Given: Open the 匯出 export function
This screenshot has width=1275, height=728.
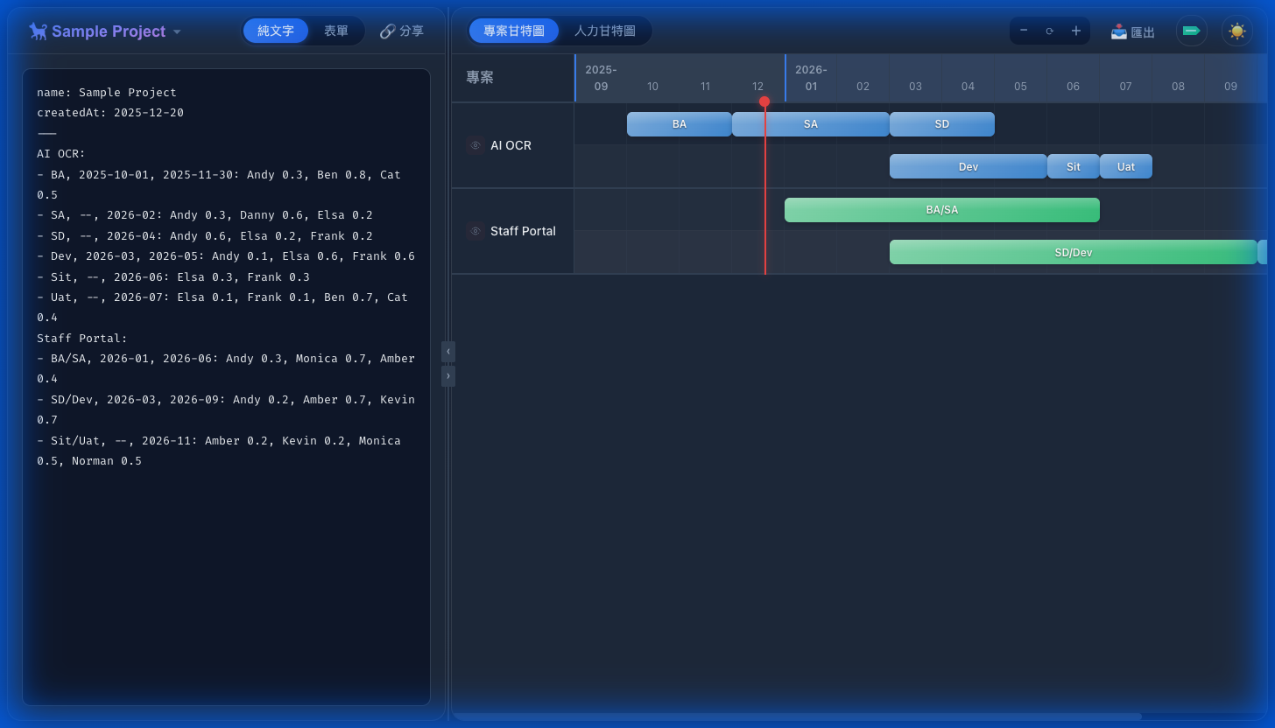Looking at the screenshot, I should pos(1132,31).
